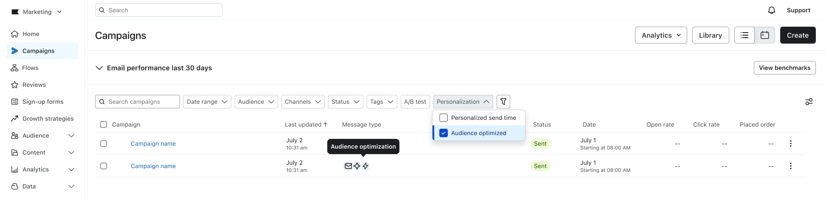Open Campaign name link in first row
This screenshot has width=826, height=199.
point(153,144)
